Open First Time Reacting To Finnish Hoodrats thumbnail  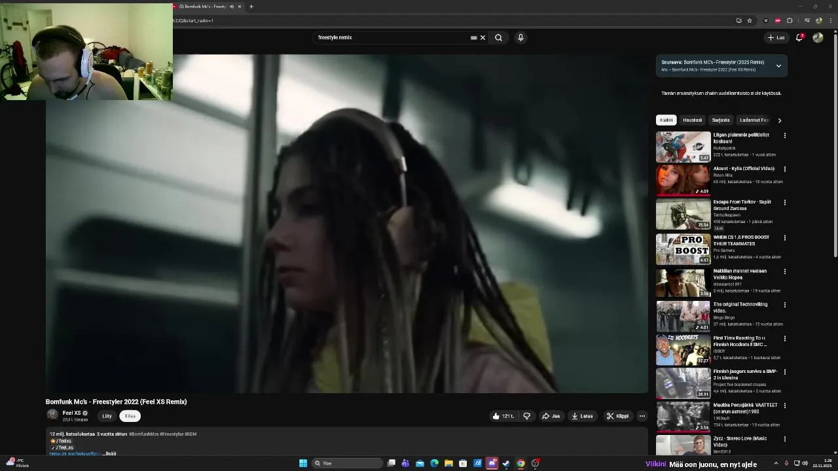click(683, 349)
